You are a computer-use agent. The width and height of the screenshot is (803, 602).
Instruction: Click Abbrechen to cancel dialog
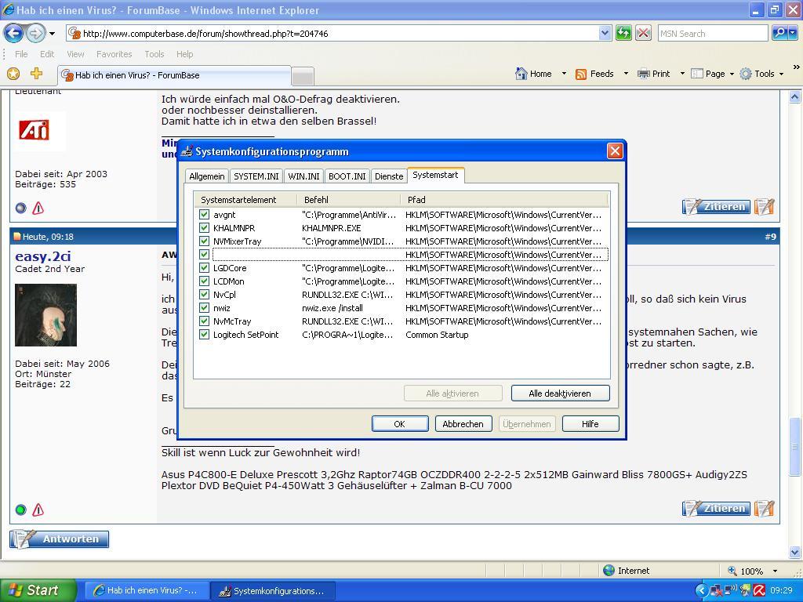tap(463, 424)
